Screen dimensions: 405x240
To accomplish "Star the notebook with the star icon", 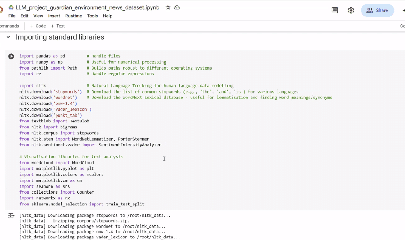I will 168,7.
